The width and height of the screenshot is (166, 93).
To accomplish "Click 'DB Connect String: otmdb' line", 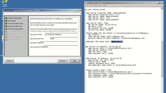I will coord(101,28).
